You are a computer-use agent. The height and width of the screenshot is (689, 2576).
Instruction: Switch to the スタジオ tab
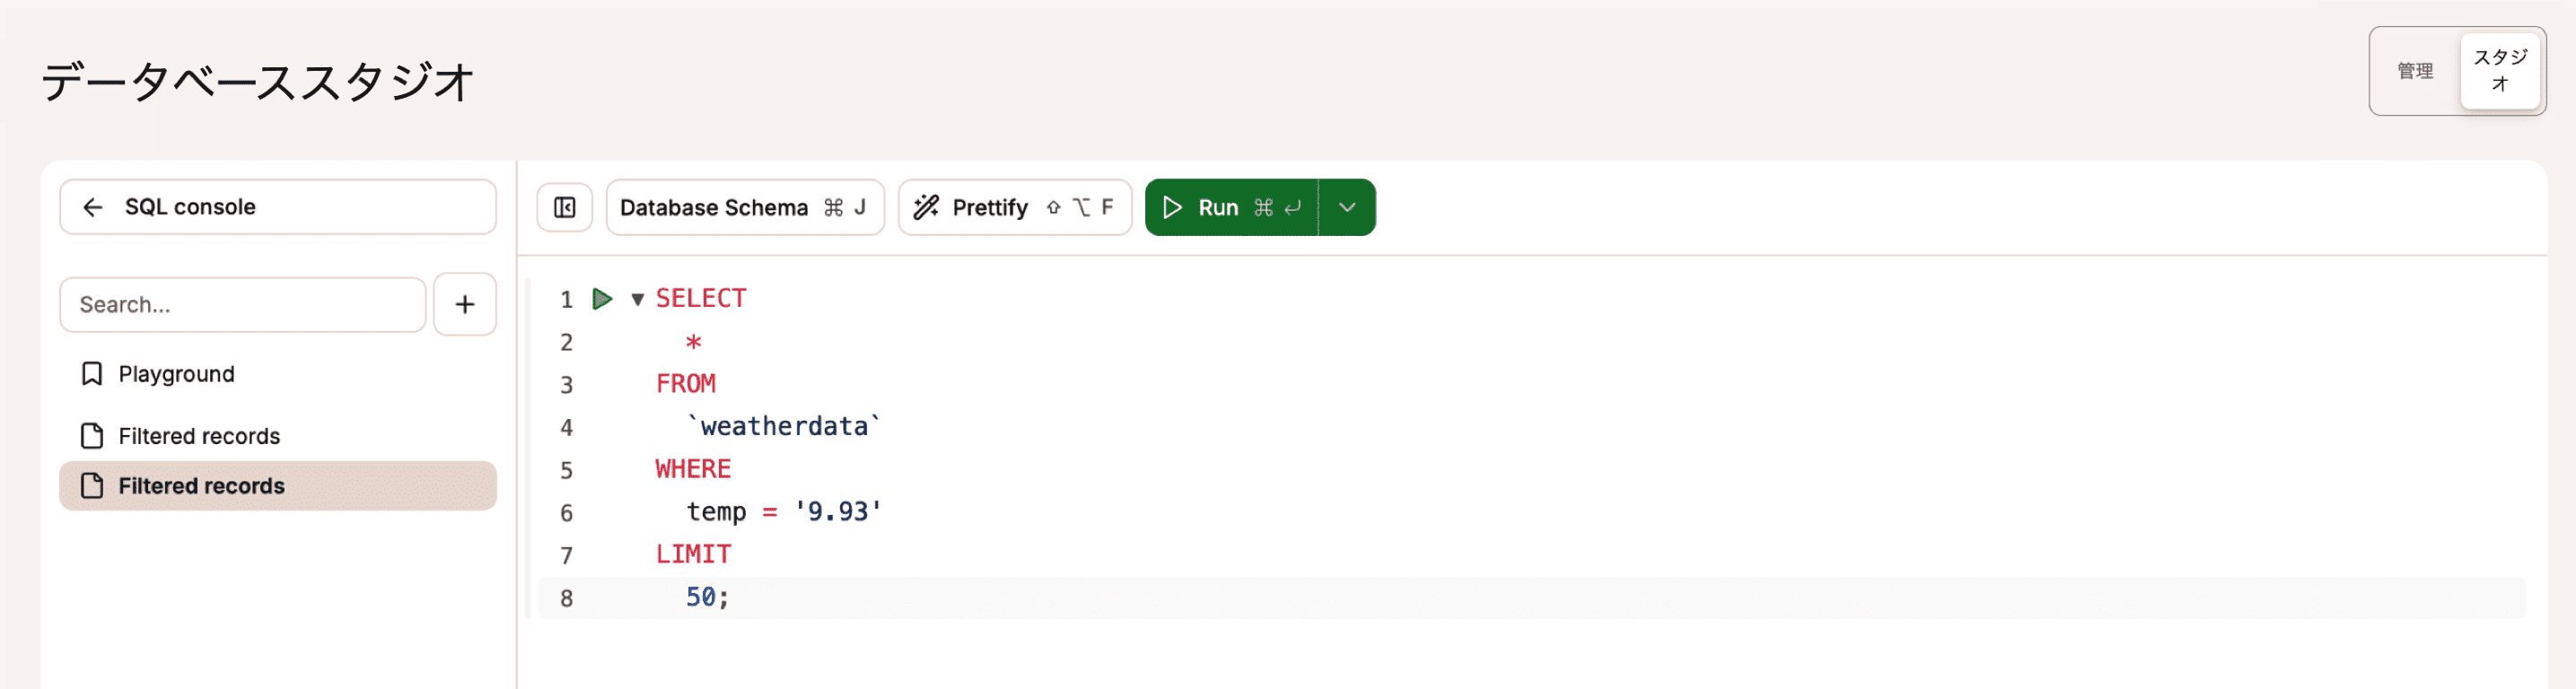click(x=2499, y=71)
